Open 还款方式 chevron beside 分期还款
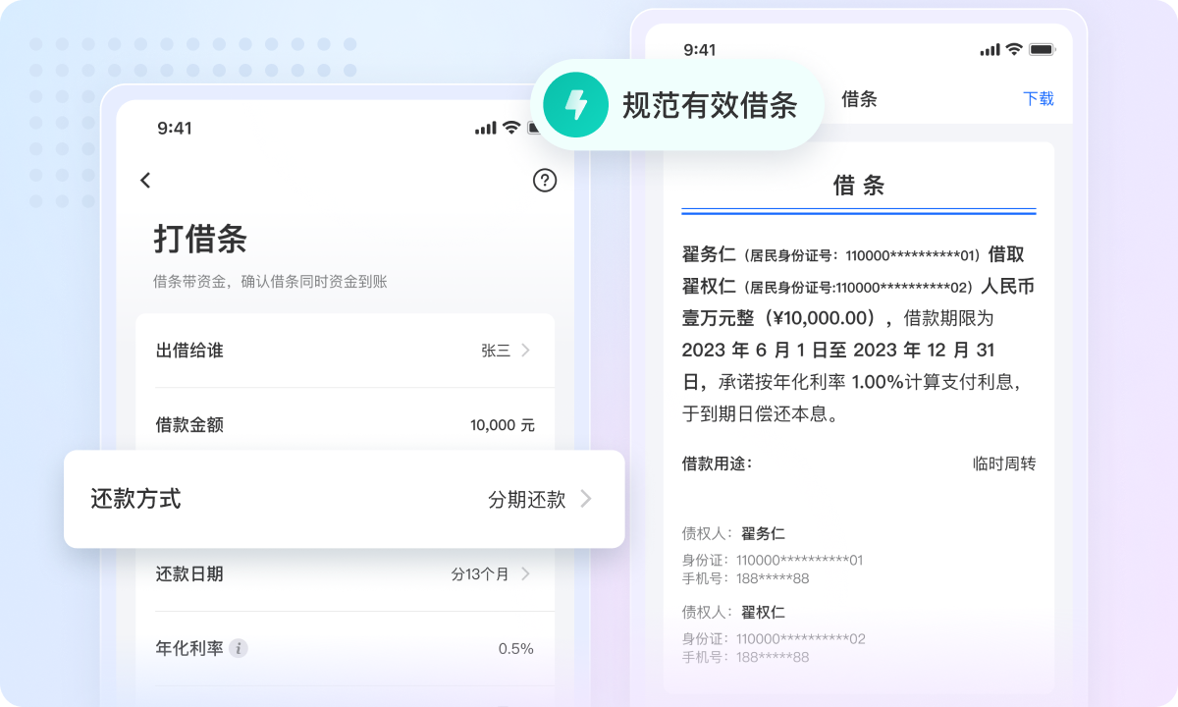Image resolution: width=1178 pixels, height=707 pixels. coord(586,499)
